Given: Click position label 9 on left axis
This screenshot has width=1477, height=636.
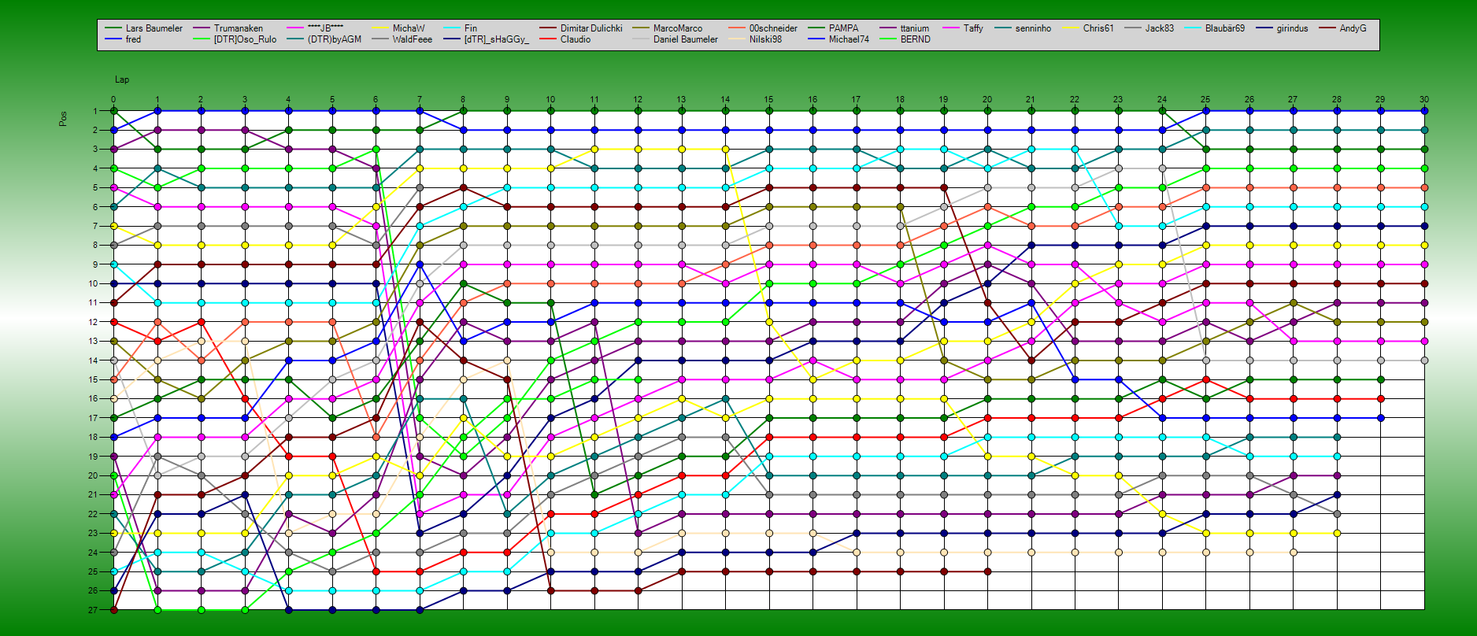Looking at the screenshot, I should (x=95, y=264).
